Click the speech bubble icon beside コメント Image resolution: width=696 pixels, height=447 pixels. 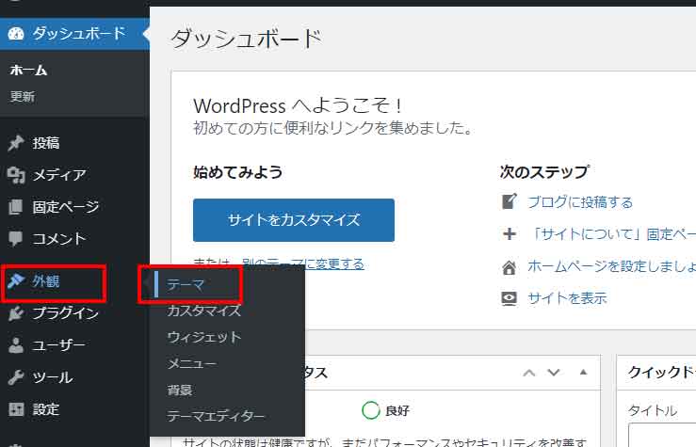coord(16,239)
